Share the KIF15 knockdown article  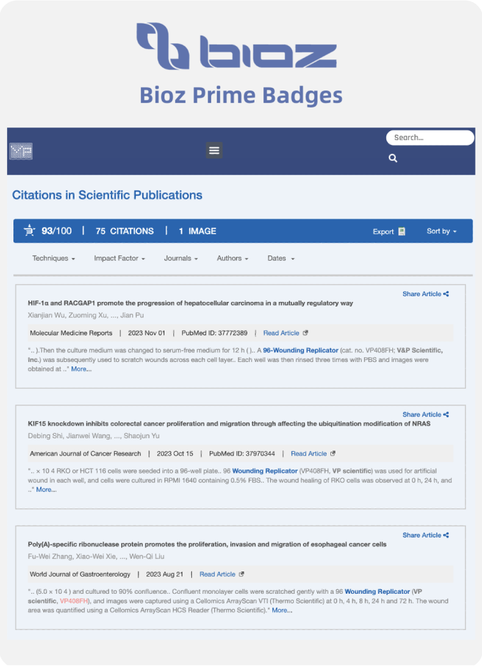(x=425, y=414)
